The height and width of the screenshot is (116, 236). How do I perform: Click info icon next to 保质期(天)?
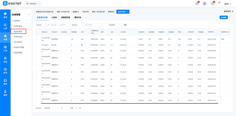click(x=229, y=32)
